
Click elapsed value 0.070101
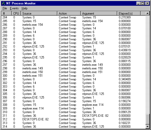(124, 47)
